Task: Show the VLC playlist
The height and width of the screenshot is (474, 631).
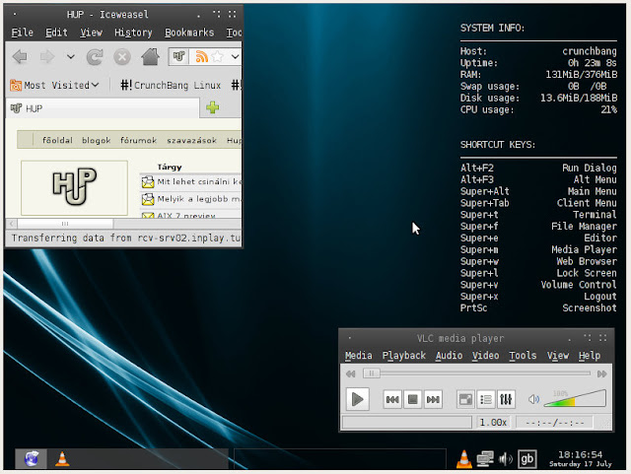Action: click(486, 399)
